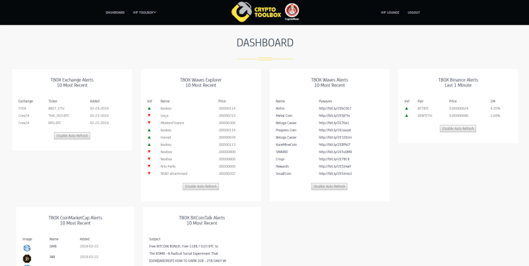Click the STEX exchange cell
Screen dimensions: 529x266
22,108
